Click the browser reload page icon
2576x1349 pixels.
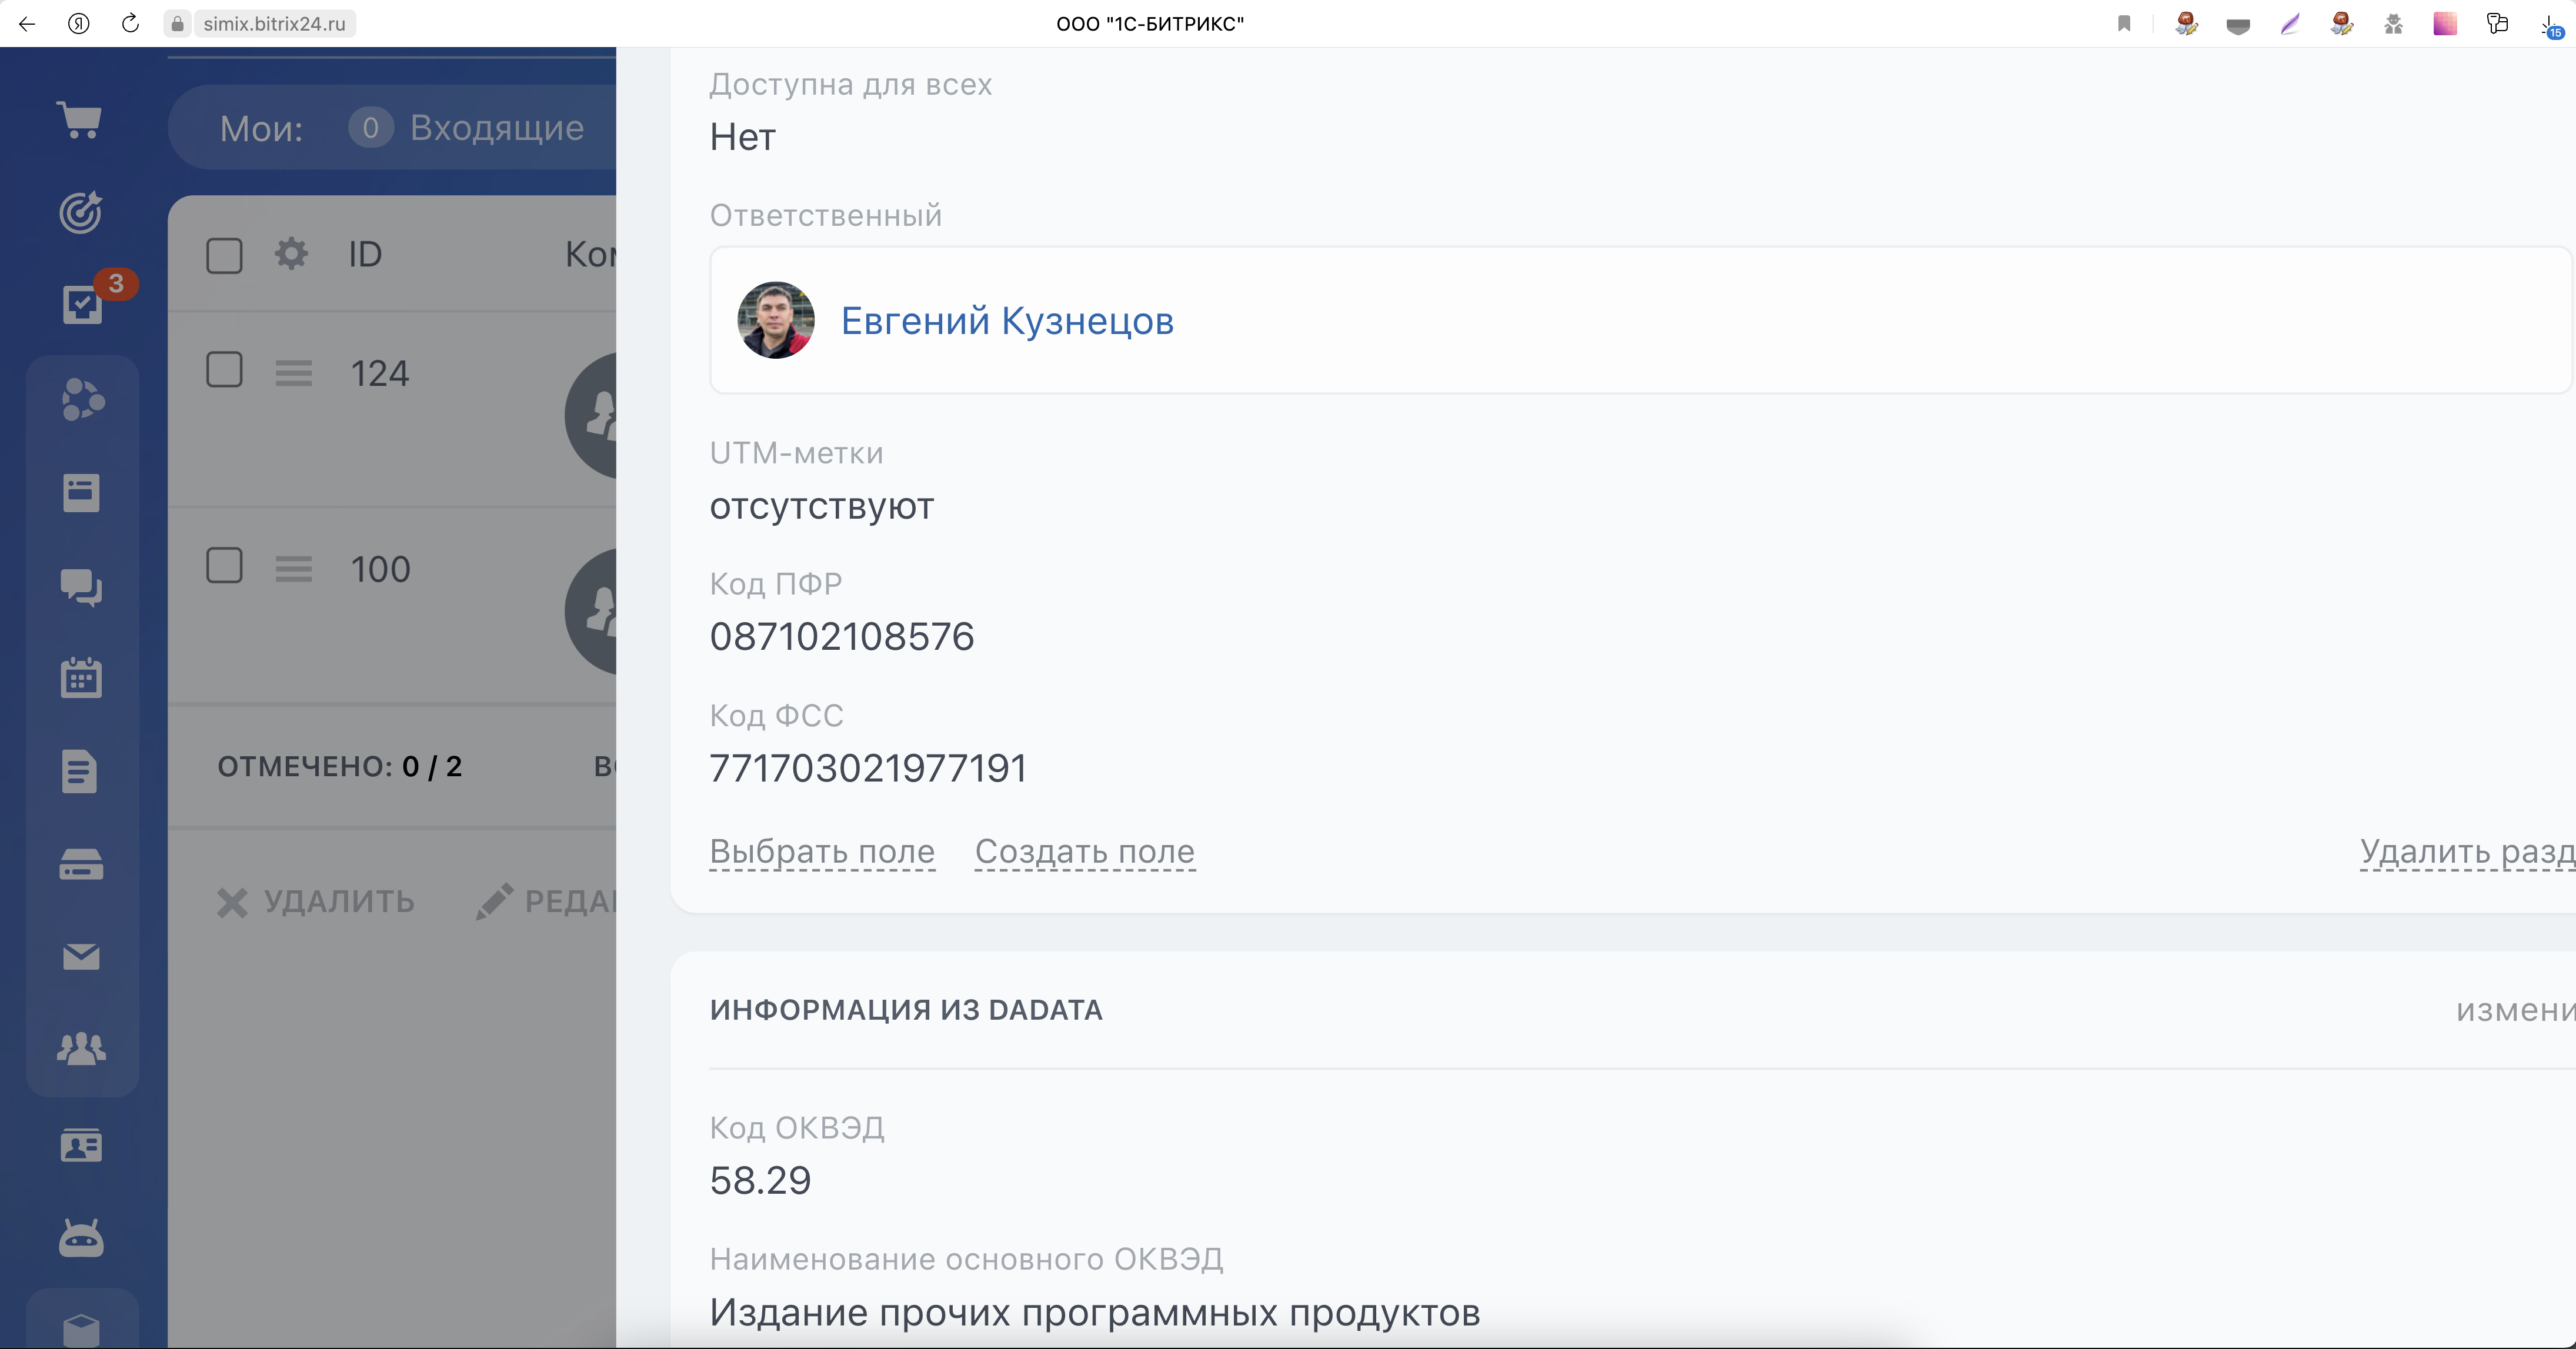coord(130,23)
